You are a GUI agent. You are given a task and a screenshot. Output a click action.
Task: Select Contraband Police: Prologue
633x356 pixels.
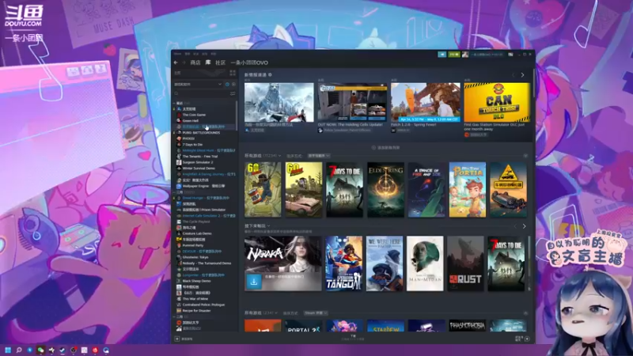(x=203, y=305)
